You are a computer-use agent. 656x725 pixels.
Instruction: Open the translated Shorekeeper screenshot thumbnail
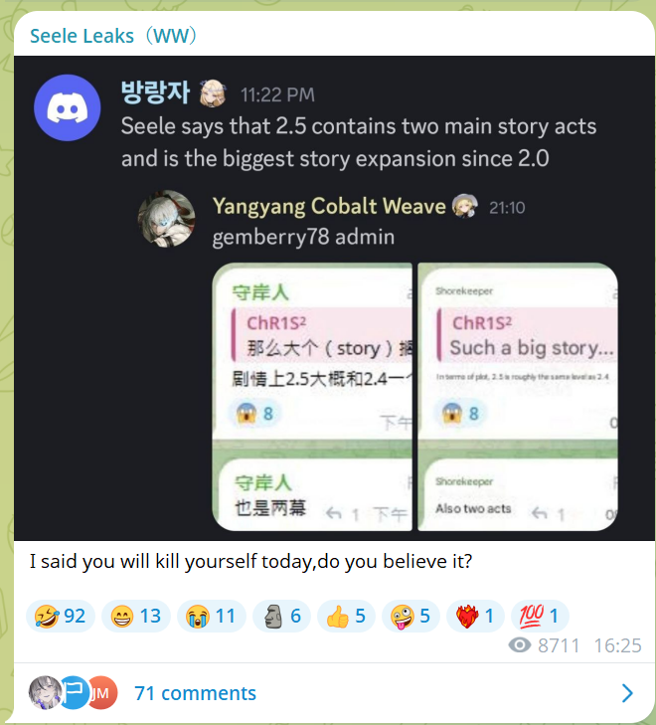coord(518,397)
